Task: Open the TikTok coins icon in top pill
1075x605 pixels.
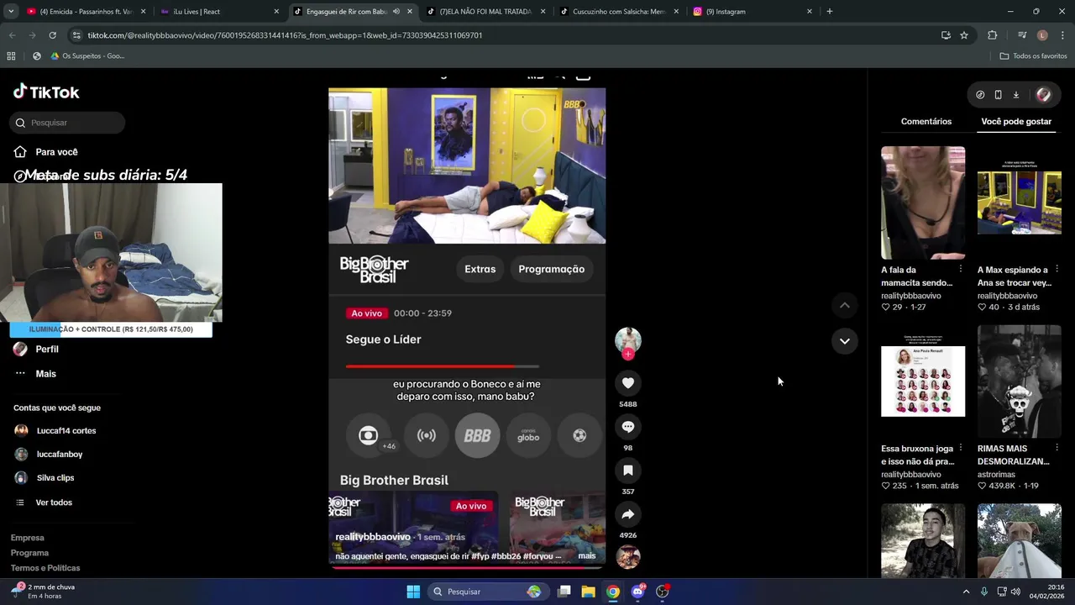Action: pos(980,95)
